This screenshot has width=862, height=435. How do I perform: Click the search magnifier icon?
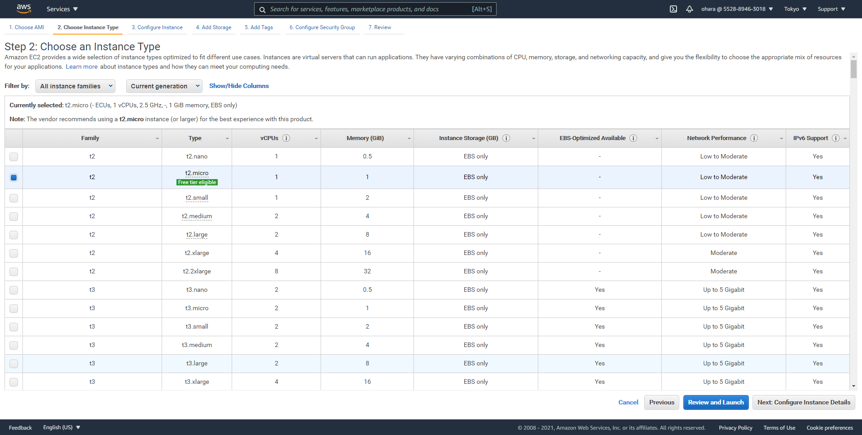(x=263, y=9)
